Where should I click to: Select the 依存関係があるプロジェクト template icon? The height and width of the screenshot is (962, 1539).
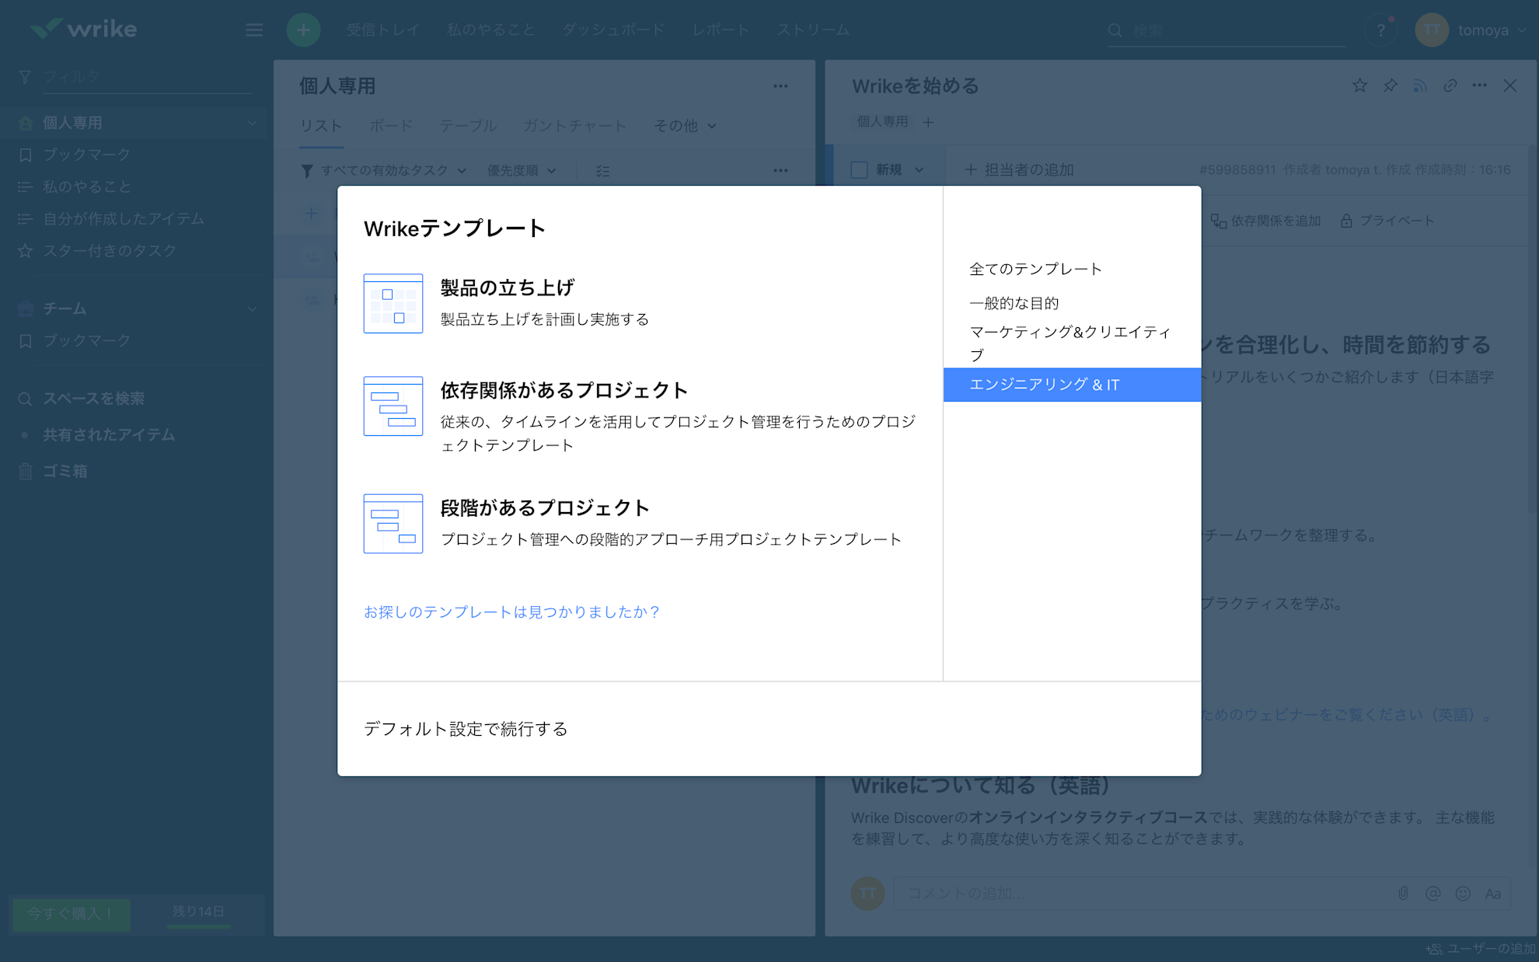393,406
